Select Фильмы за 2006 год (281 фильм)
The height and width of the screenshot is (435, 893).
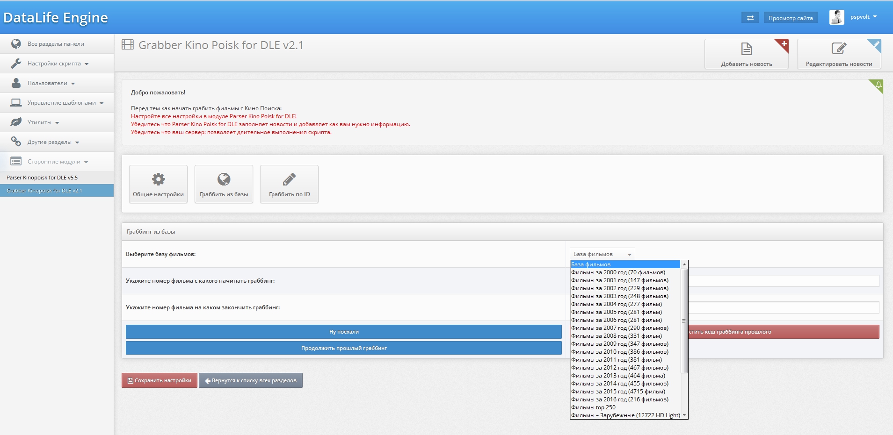[625, 320]
